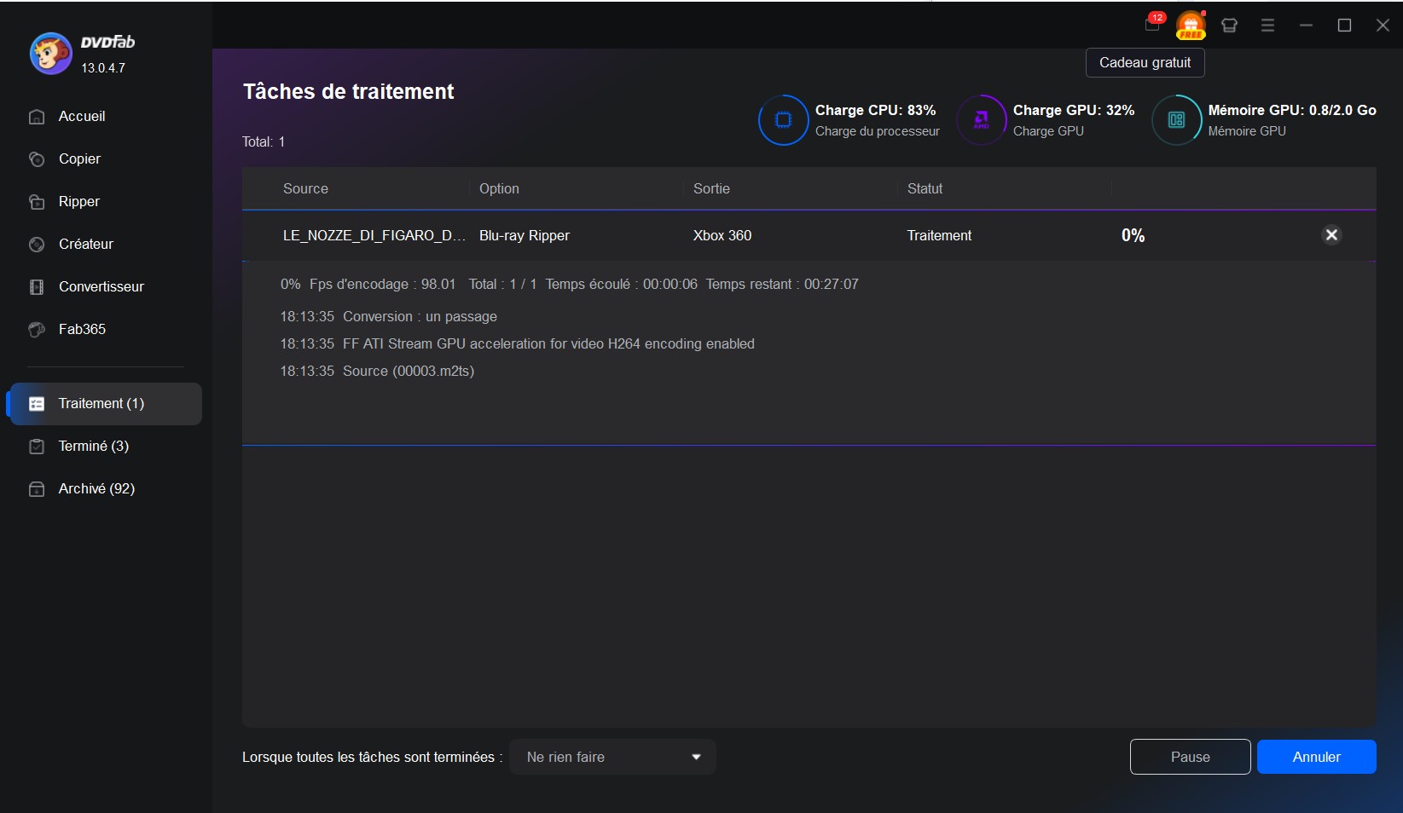Click the Statut column header

[925, 189]
